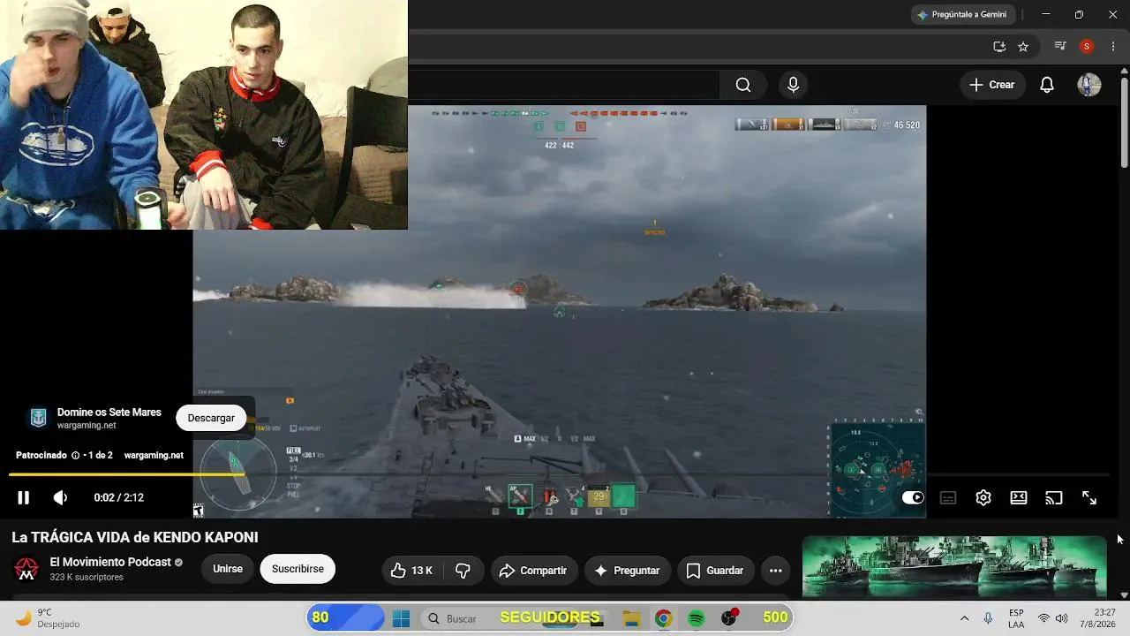The width and height of the screenshot is (1130, 636).
Task: Open the ESP LAA language switcher
Action: [x=1016, y=618]
